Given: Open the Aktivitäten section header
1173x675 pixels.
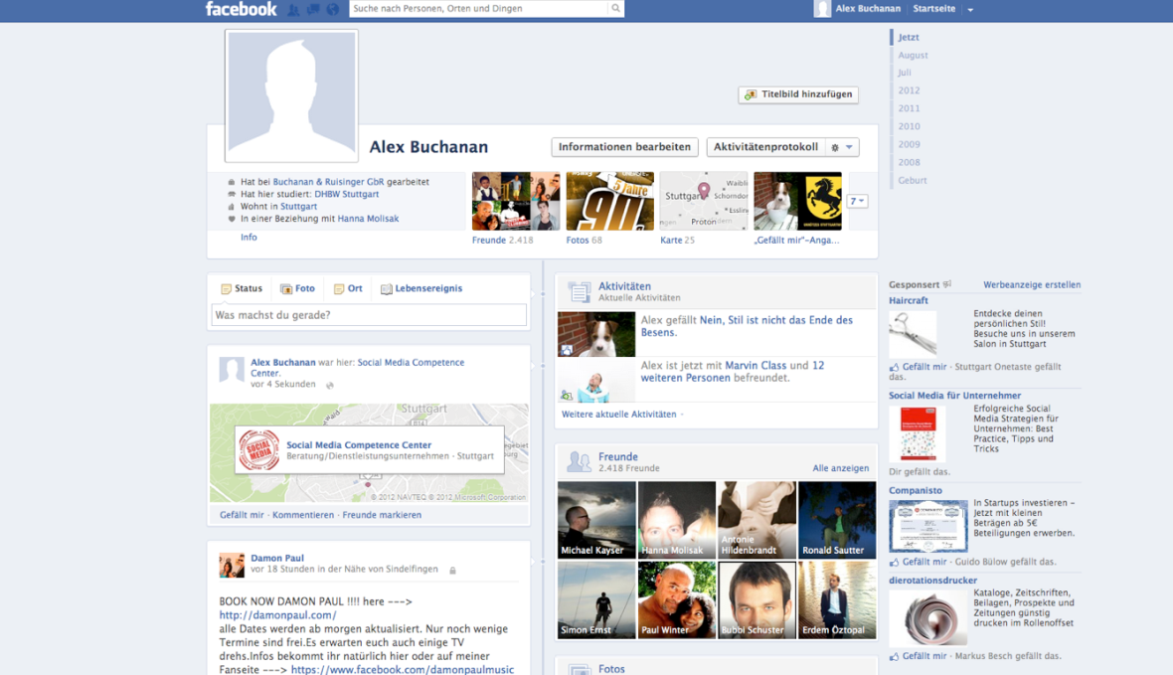Looking at the screenshot, I should coord(624,286).
